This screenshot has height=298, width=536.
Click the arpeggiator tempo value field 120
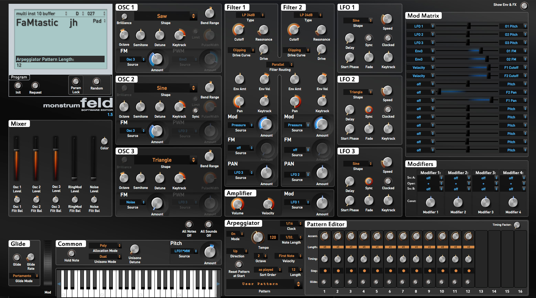tap(273, 237)
